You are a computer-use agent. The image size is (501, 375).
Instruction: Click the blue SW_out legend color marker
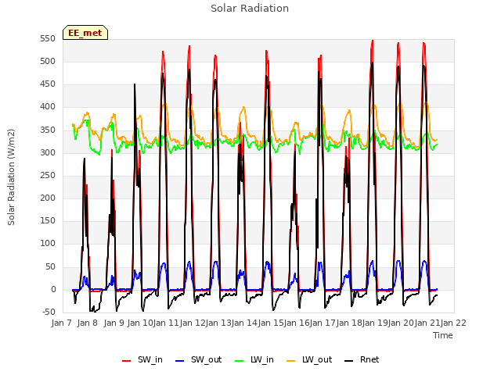coord(180,361)
